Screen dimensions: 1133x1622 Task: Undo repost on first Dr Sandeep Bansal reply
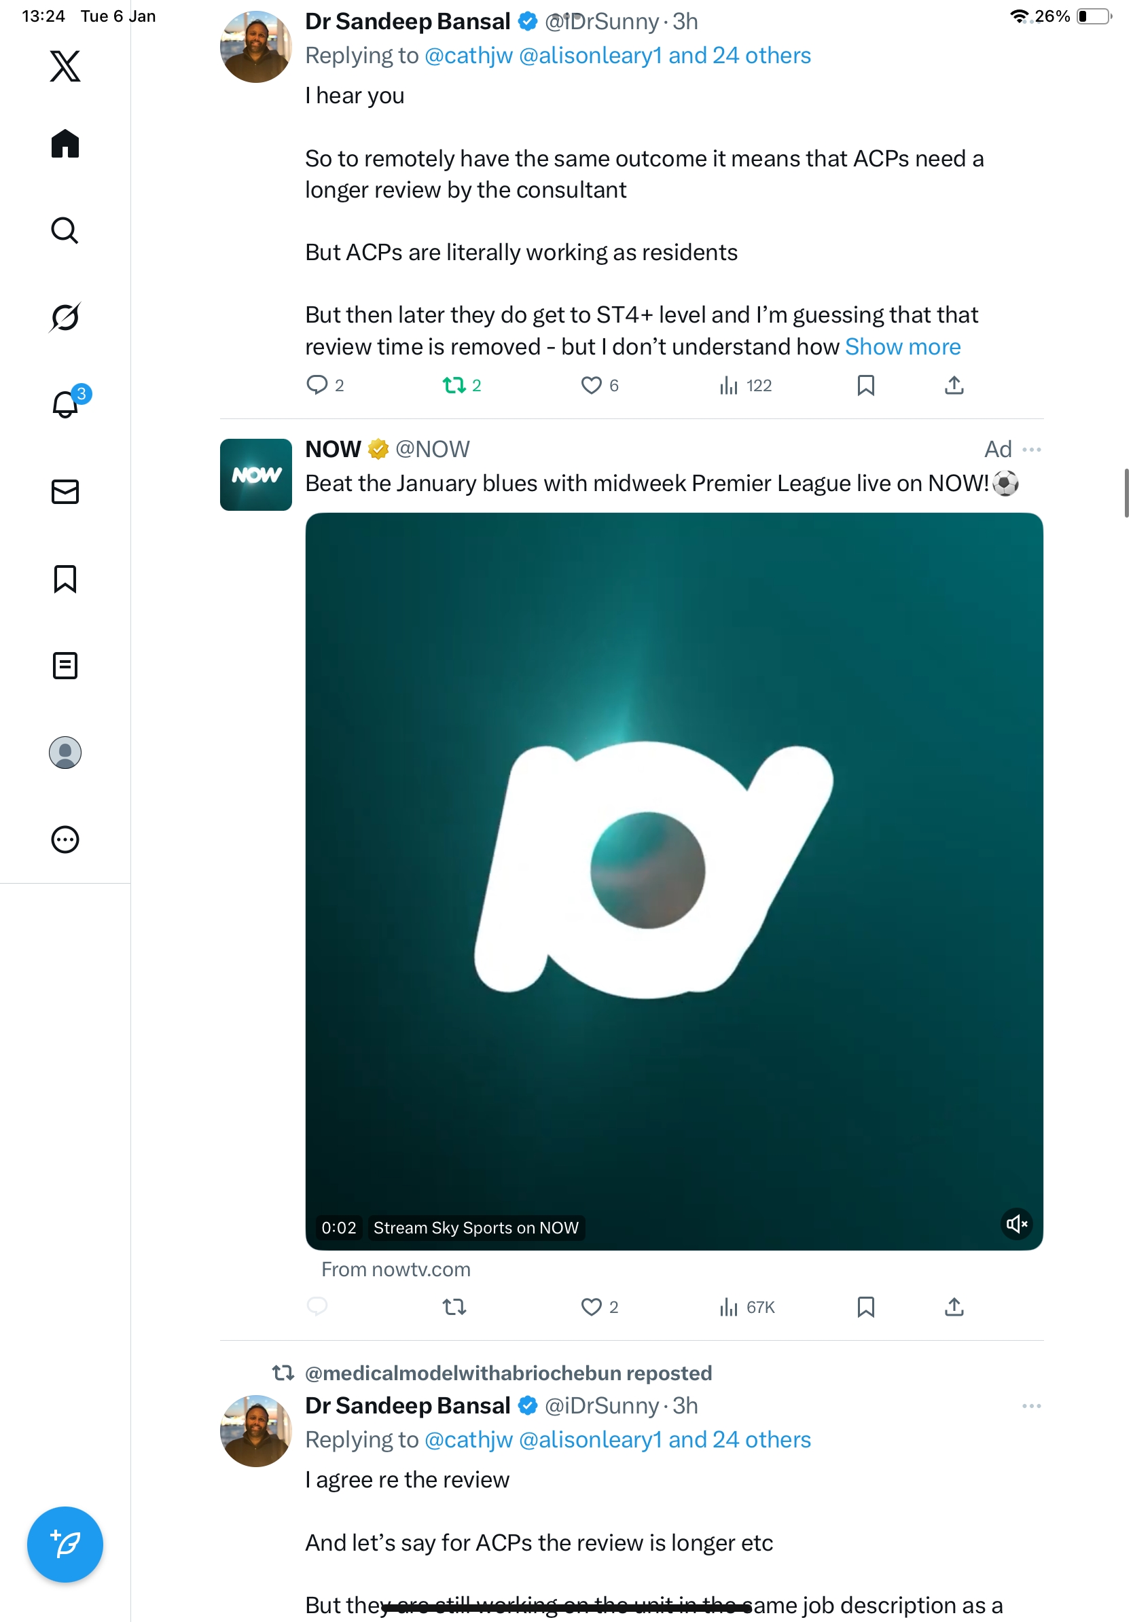click(x=454, y=385)
